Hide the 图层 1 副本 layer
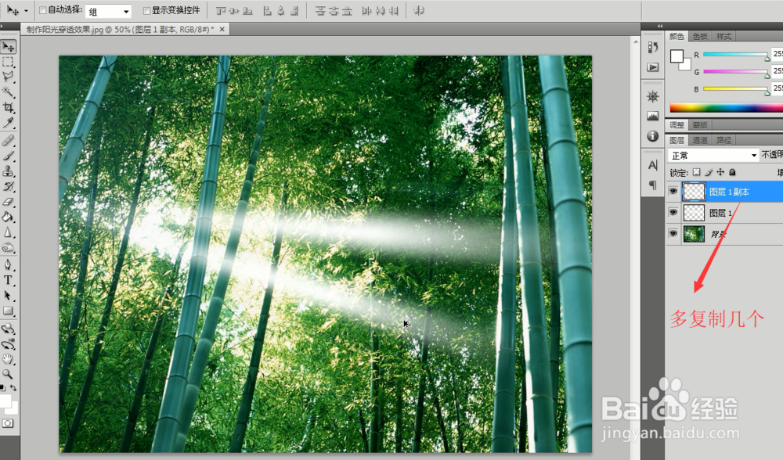 673,192
